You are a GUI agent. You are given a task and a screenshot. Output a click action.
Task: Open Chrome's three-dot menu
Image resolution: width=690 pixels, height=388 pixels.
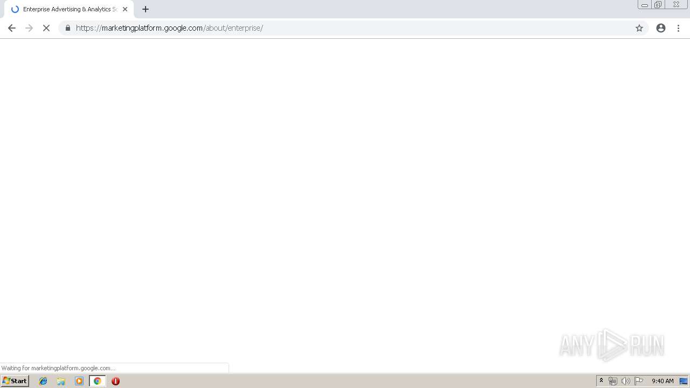coord(679,28)
